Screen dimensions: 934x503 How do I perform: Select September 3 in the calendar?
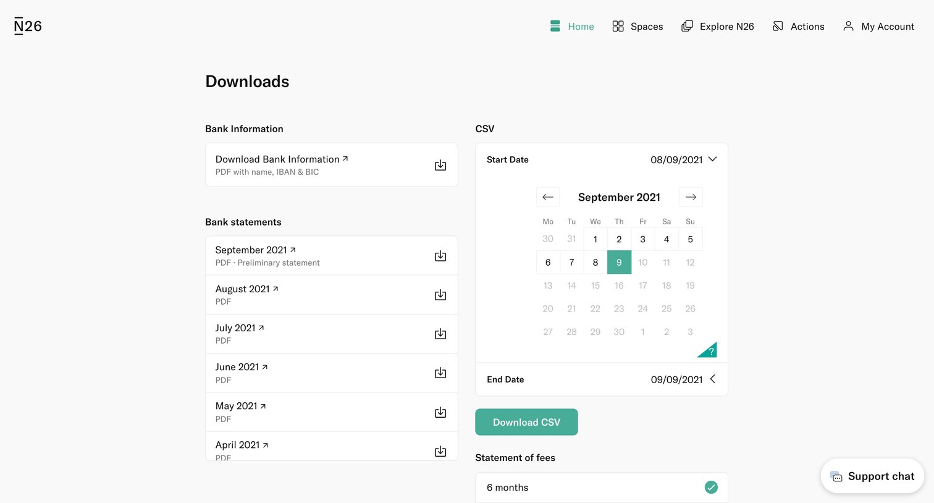[x=643, y=239]
